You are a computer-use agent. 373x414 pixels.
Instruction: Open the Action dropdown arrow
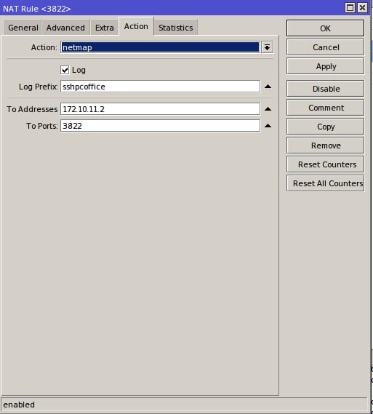coord(267,47)
